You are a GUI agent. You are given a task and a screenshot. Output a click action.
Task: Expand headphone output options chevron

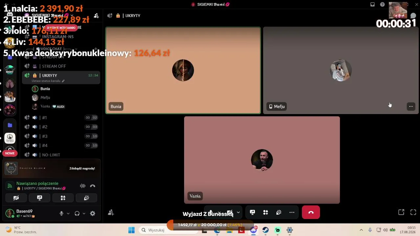[x=84, y=213]
